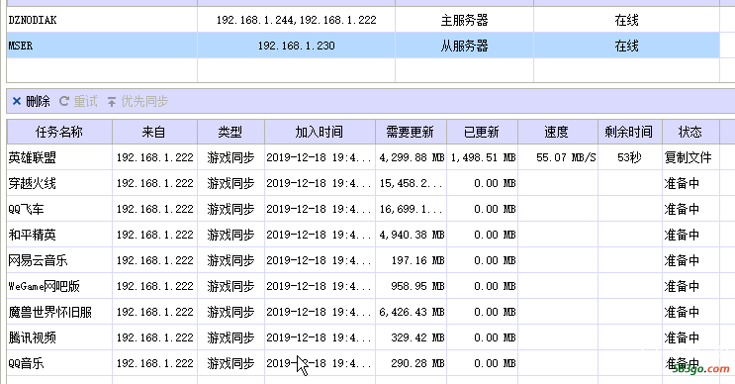Click the 4,940.38 MB size value
This screenshot has height=384, width=735.
pyautogui.click(x=412, y=235)
